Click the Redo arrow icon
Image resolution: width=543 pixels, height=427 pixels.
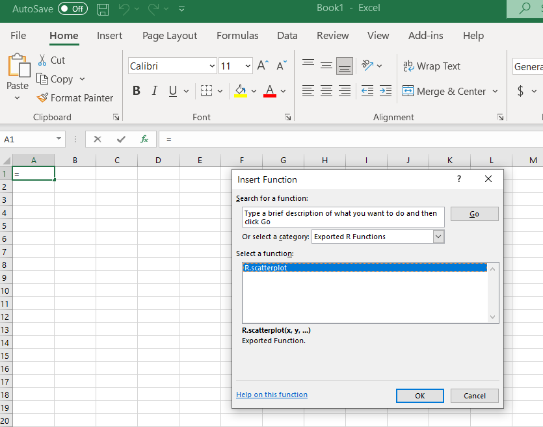(153, 9)
